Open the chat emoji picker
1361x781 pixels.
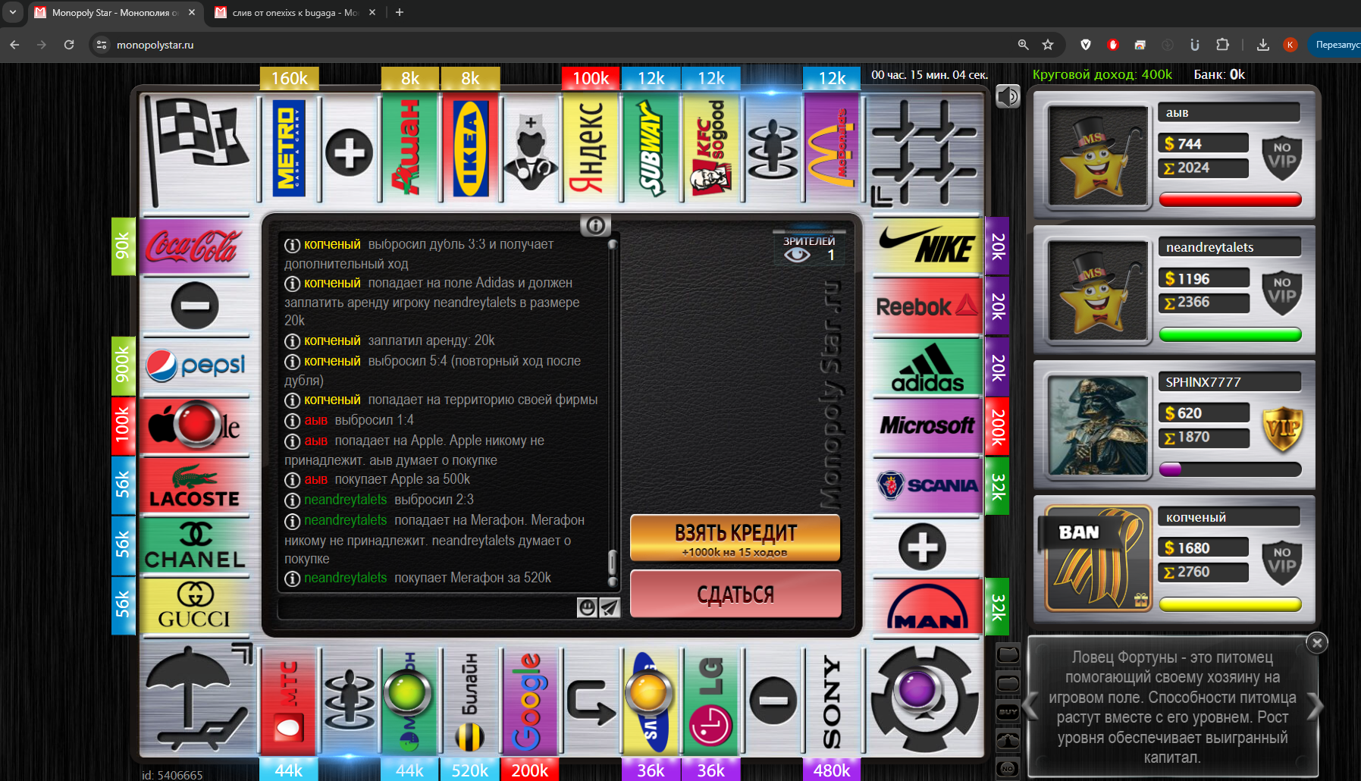click(587, 607)
